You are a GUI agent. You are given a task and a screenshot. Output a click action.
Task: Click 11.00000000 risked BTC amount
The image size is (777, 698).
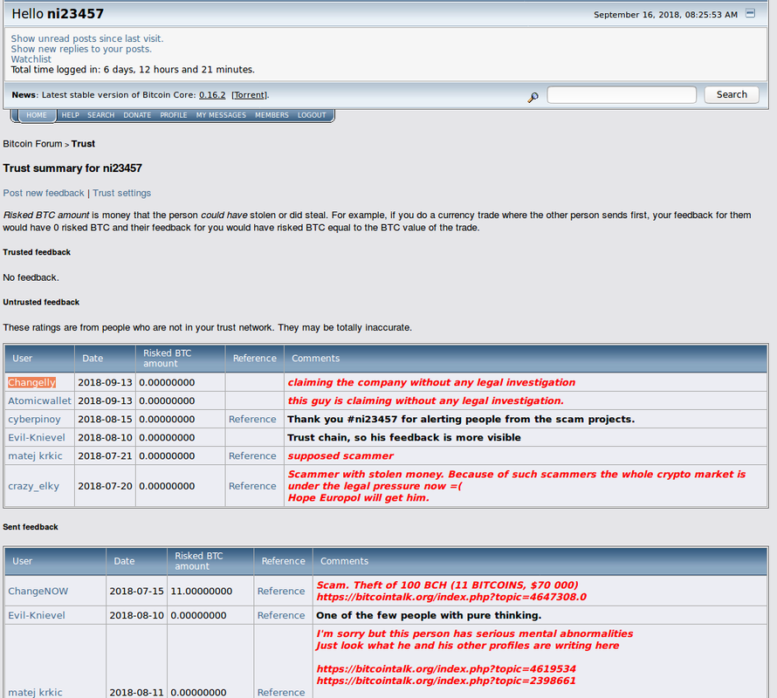[x=201, y=591]
